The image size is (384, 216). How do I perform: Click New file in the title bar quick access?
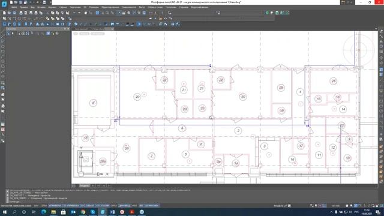[x=11, y=2]
